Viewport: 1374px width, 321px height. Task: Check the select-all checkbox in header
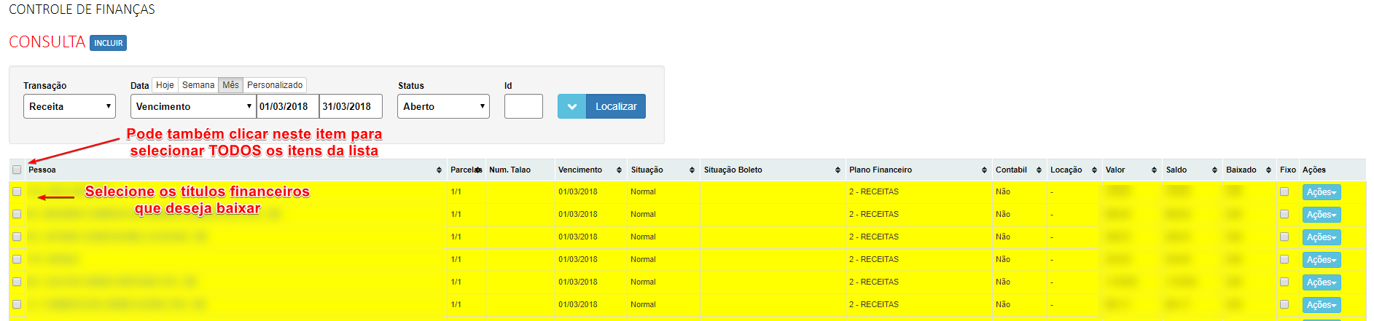coord(17,170)
